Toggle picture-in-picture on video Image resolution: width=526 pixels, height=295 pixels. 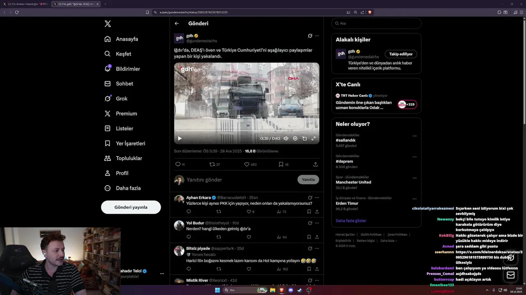[305, 138]
